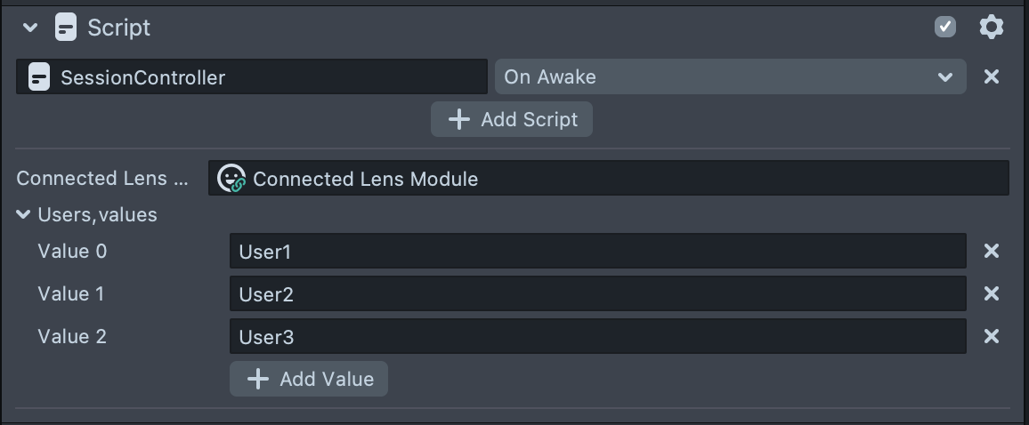Disable the Script component checkbox

point(944,28)
